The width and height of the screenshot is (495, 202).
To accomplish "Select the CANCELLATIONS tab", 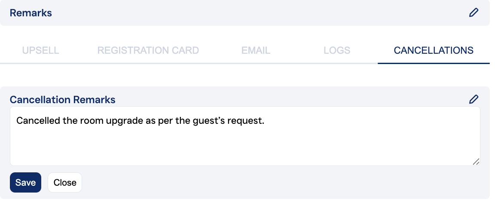I will tap(434, 50).
